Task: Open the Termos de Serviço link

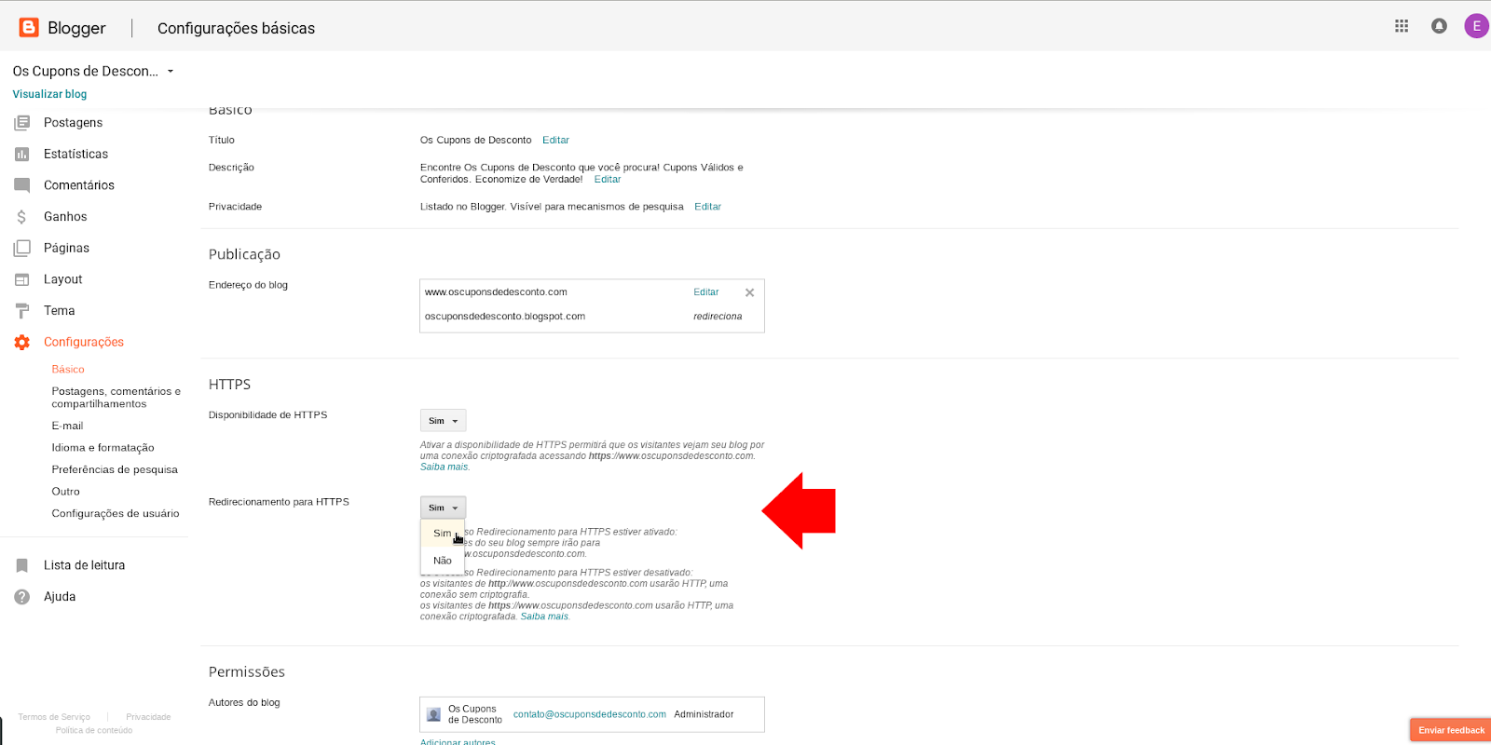Action: point(54,717)
